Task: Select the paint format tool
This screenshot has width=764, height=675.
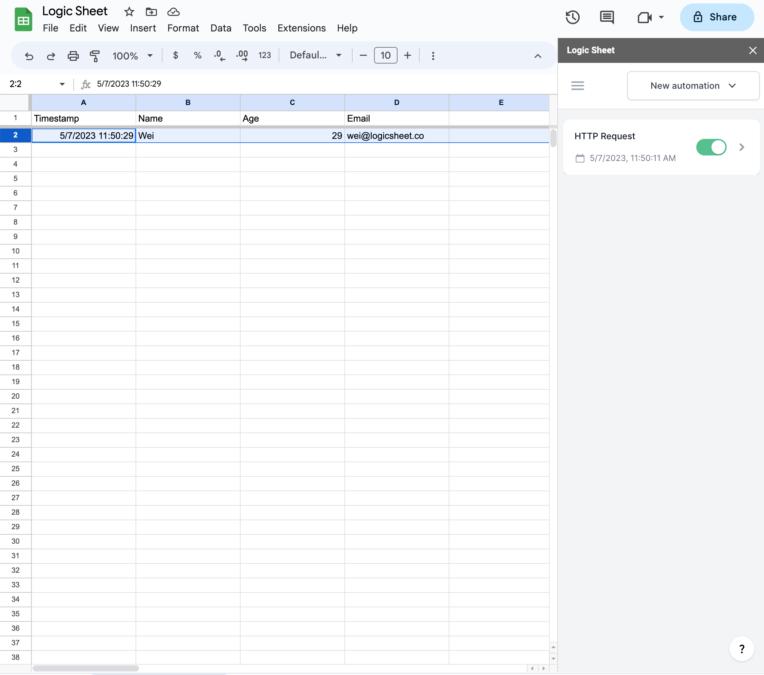Action: click(x=95, y=56)
